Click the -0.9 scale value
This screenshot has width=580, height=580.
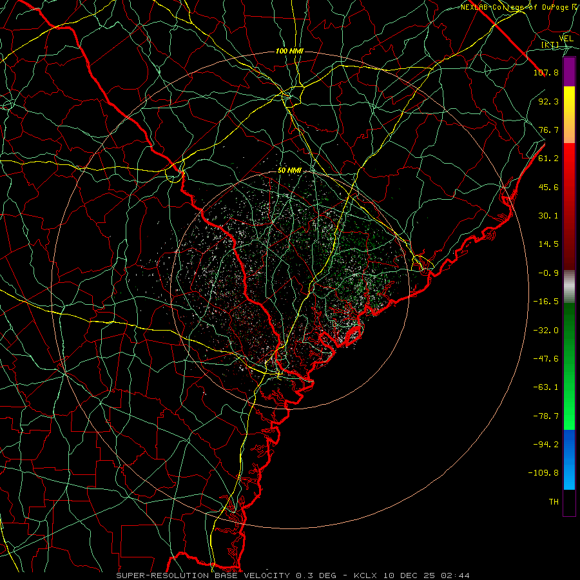[x=548, y=273]
